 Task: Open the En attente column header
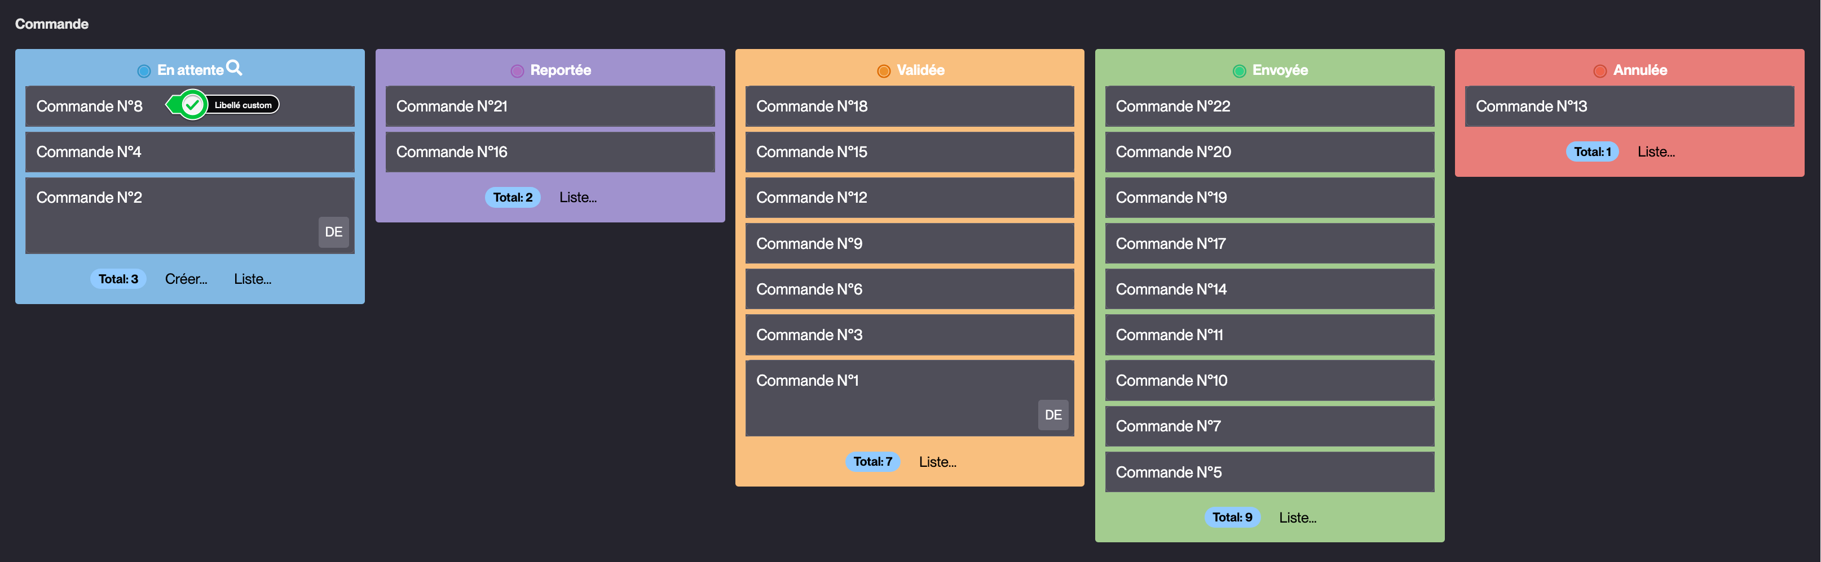190,70
